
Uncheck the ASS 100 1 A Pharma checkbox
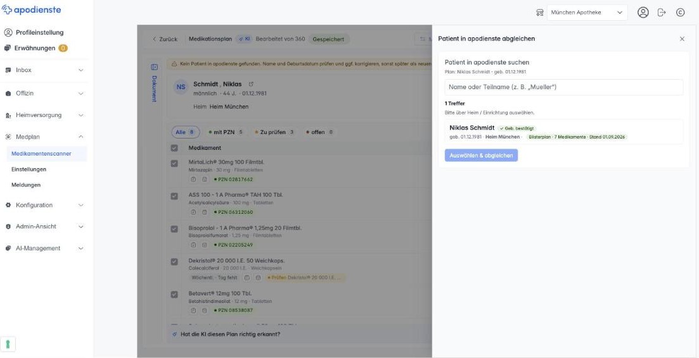[174, 196]
